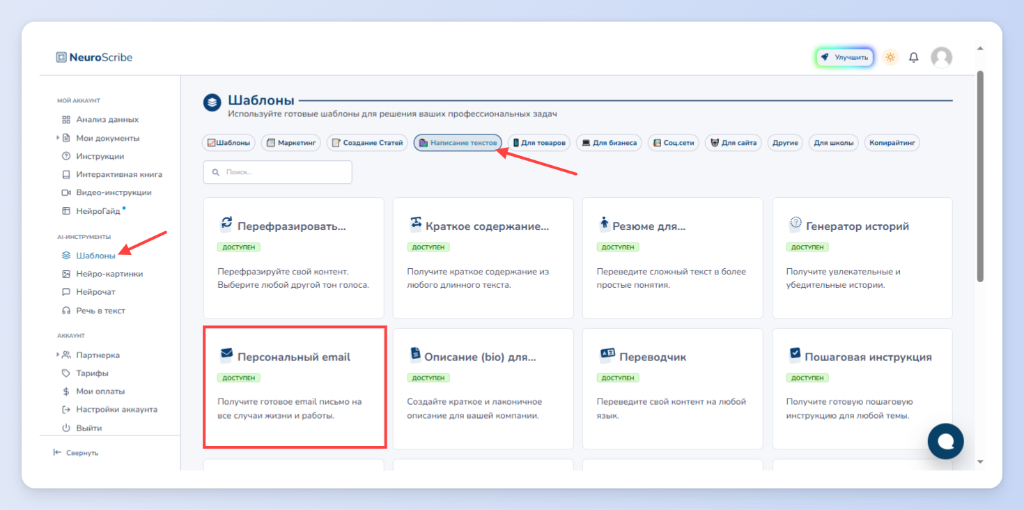This screenshot has width=1024, height=510.
Task: Open the Пошаговая инструкция icon
Action: click(x=795, y=354)
